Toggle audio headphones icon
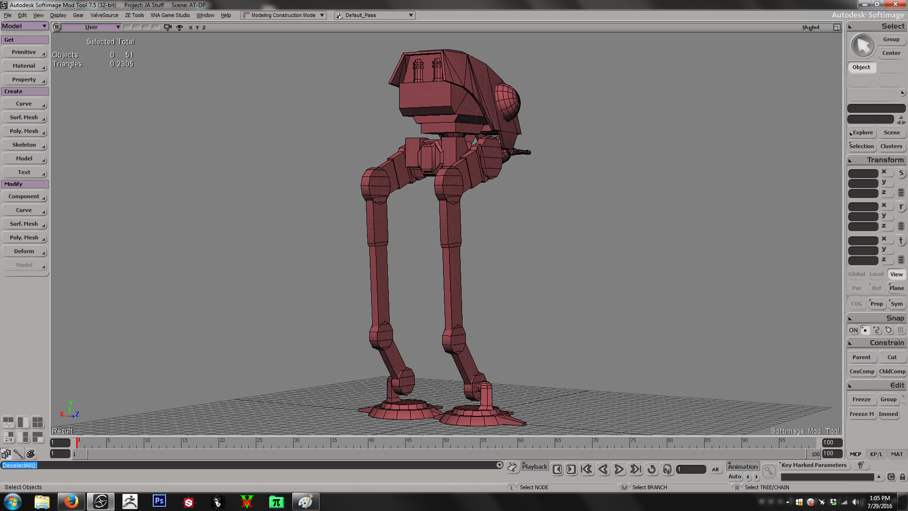The width and height of the screenshot is (908, 511). [x=667, y=469]
